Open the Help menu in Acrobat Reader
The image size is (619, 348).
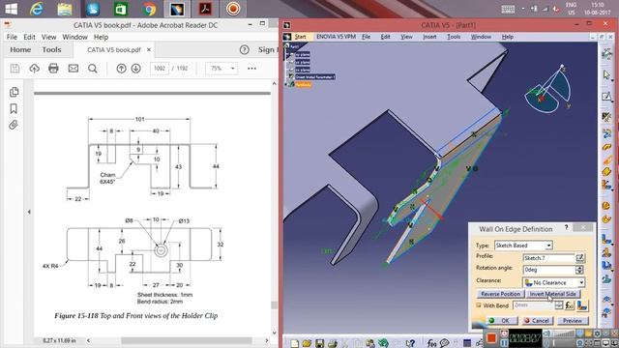point(101,37)
